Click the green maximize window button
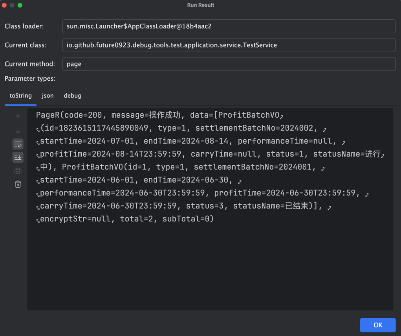Screen dimensions: 401x336 click(20, 5)
